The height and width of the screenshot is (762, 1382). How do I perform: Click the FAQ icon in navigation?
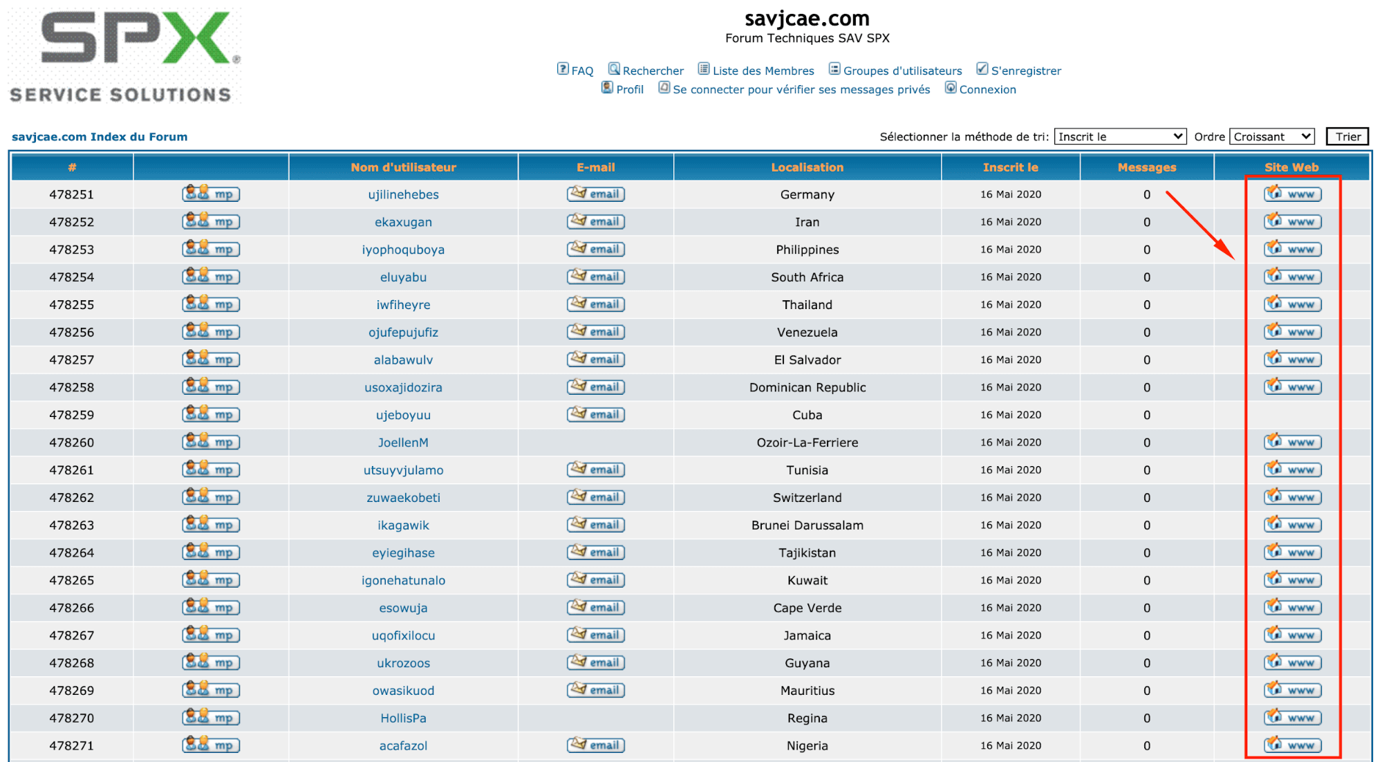tap(563, 69)
